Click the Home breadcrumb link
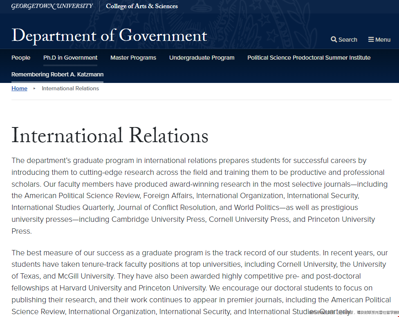The image size is (399, 317). click(19, 89)
